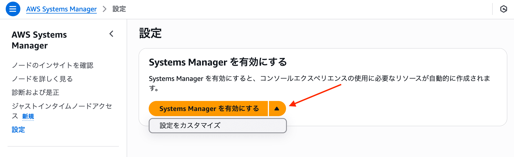Open the hamburger navigation menu icon
This screenshot has width=514, height=157.
point(13,9)
